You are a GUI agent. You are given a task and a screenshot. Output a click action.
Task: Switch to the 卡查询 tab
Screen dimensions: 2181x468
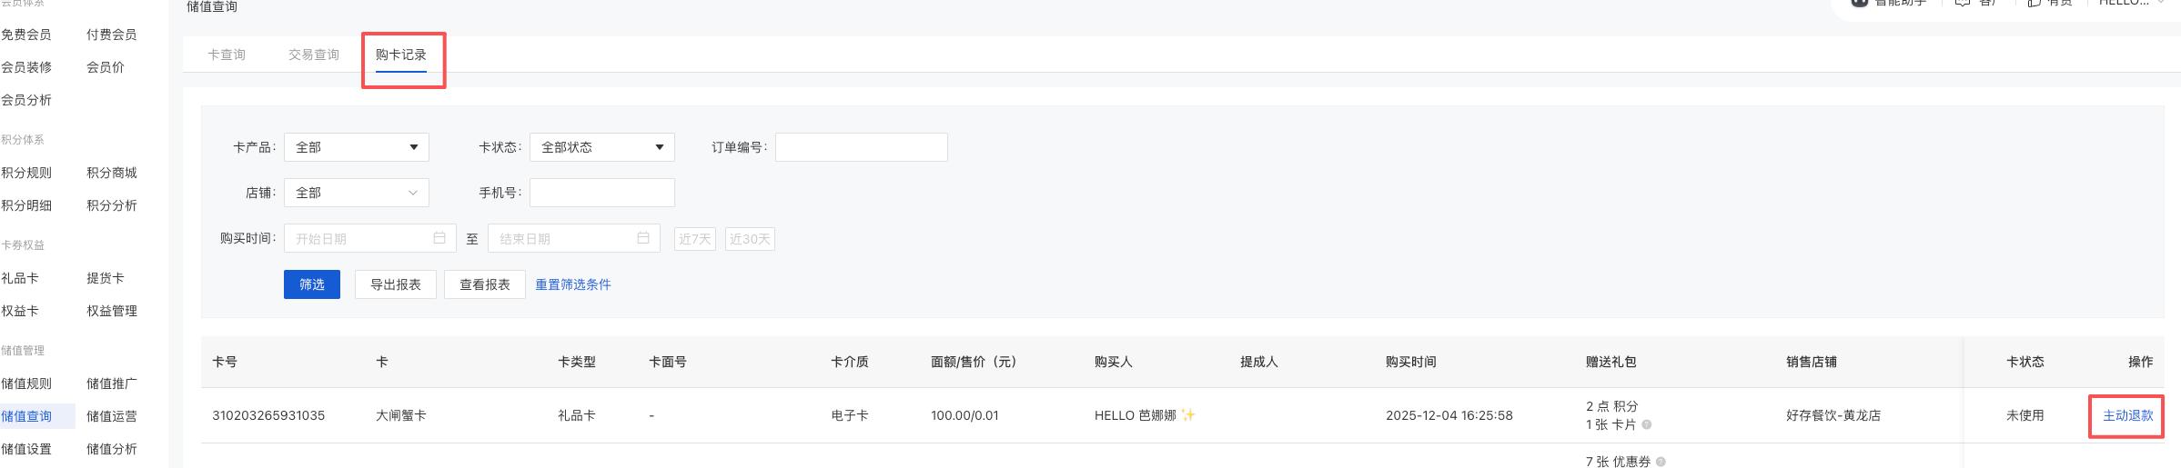227,55
